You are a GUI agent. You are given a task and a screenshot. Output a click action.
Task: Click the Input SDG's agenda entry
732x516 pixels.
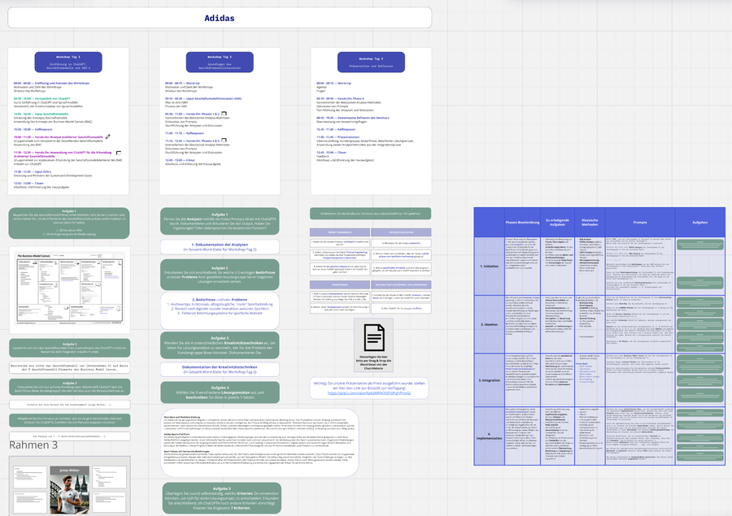[33, 171]
